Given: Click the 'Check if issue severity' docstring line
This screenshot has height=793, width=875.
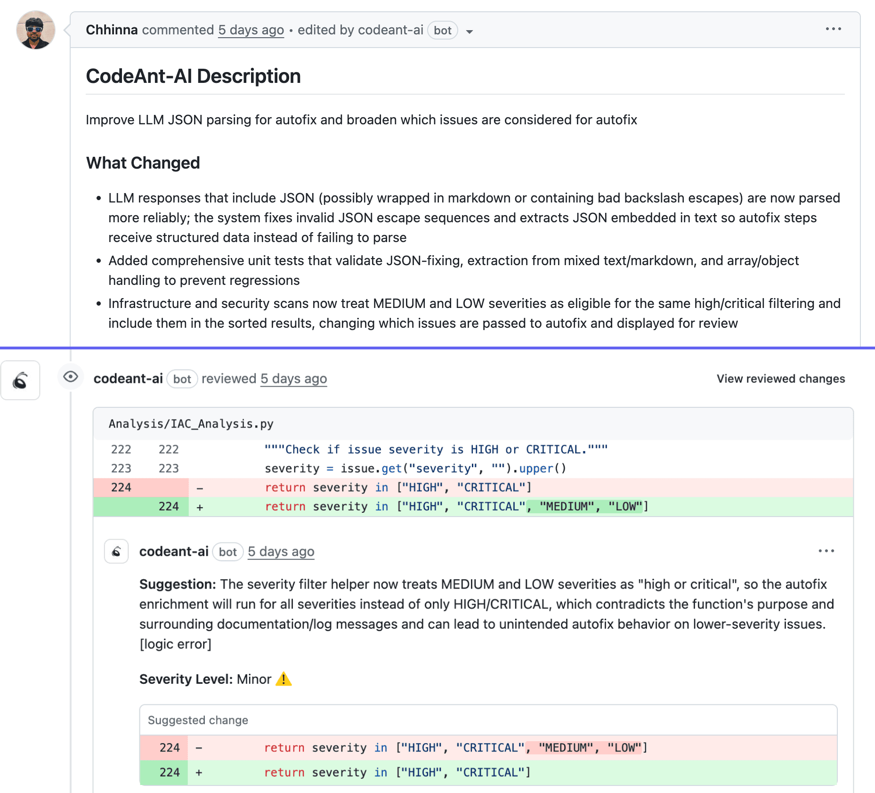Looking at the screenshot, I should pos(436,449).
